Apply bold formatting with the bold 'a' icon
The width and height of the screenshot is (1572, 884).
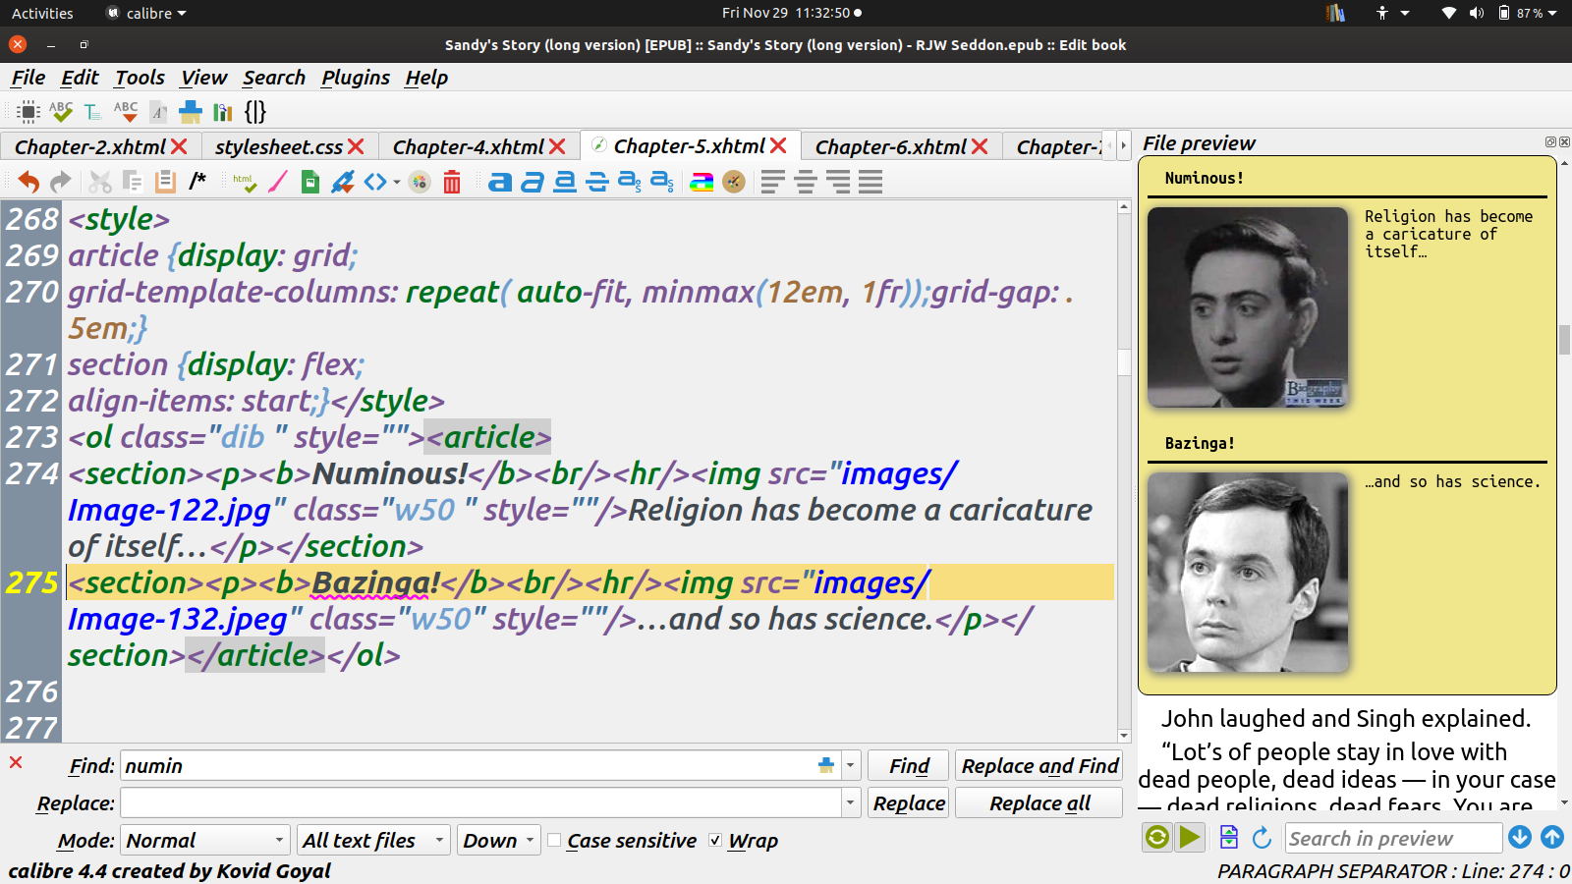500,182
